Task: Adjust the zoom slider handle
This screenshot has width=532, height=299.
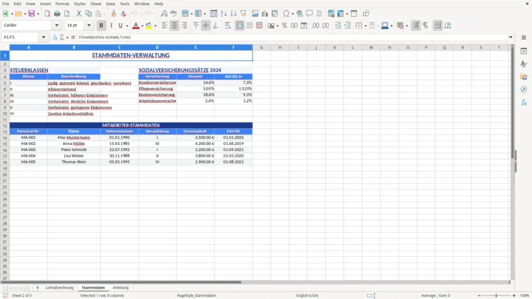Action: pyautogui.click(x=496, y=295)
